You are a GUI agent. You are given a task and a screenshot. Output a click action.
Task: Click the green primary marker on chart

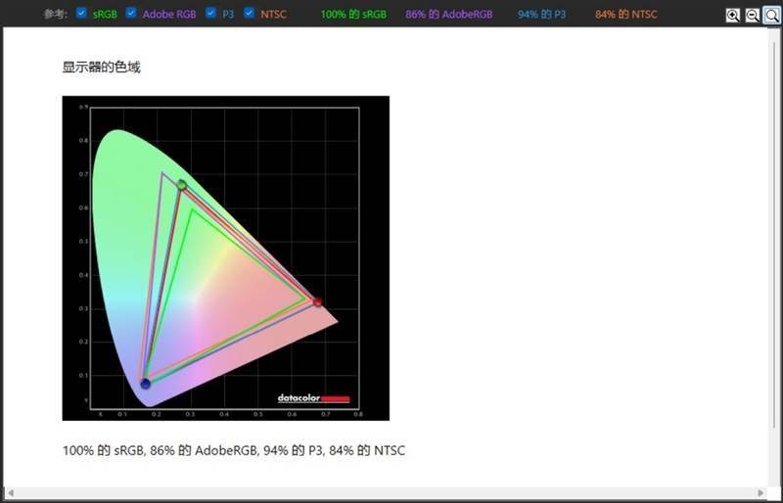tap(182, 185)
